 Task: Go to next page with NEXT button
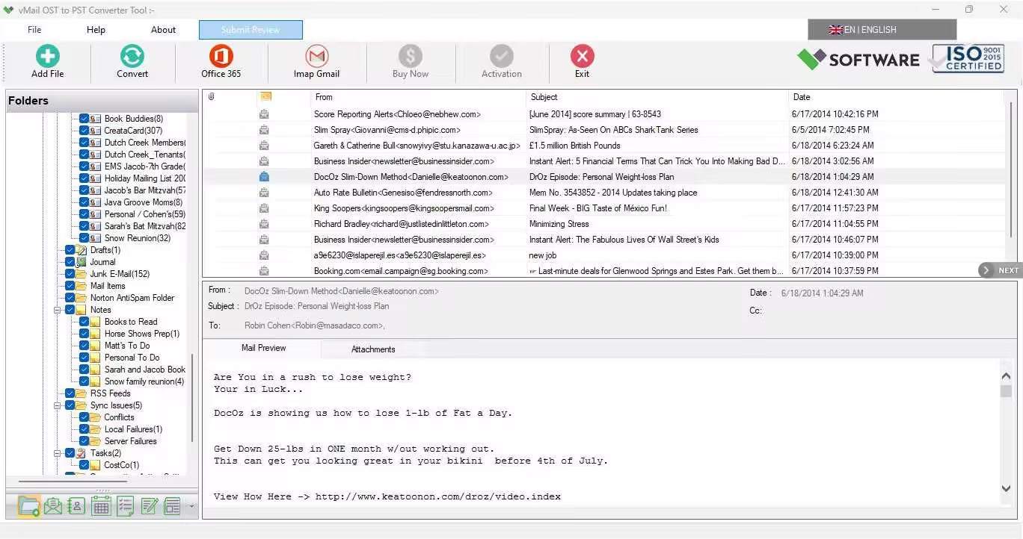[1000, 270]
